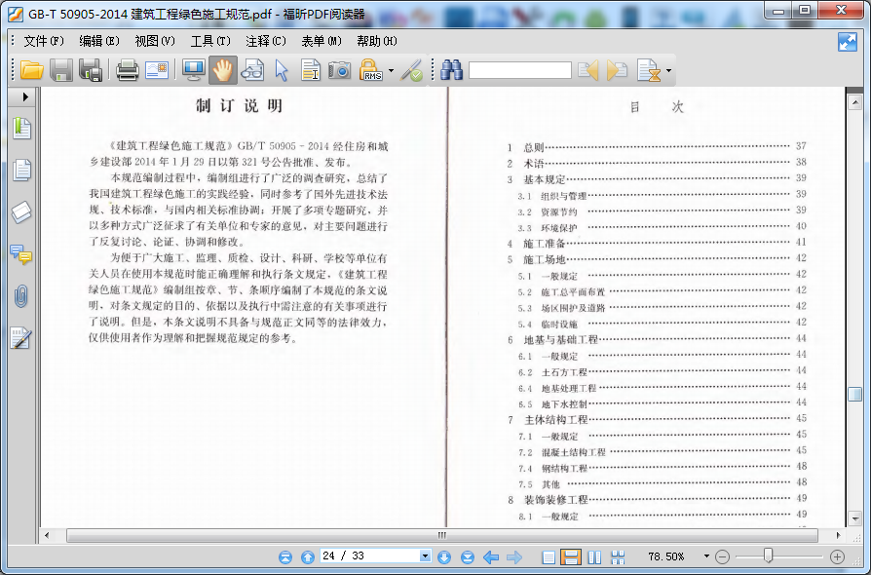This screenshot has width=871, height=575.
Task: Go to the next page
Action: (x=444, y=556)
